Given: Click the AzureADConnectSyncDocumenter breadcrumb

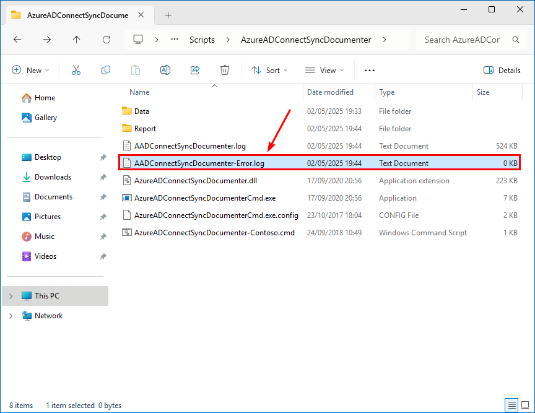Looking at the screenshot, I should point(306,40).
